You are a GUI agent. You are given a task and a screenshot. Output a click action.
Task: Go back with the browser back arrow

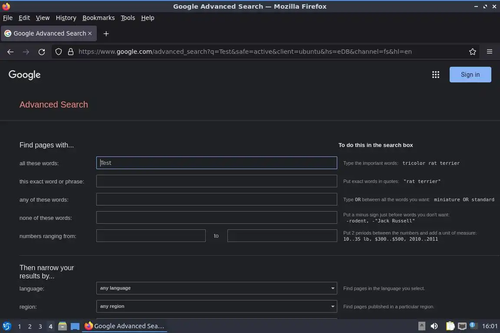(x=10, y=52)
